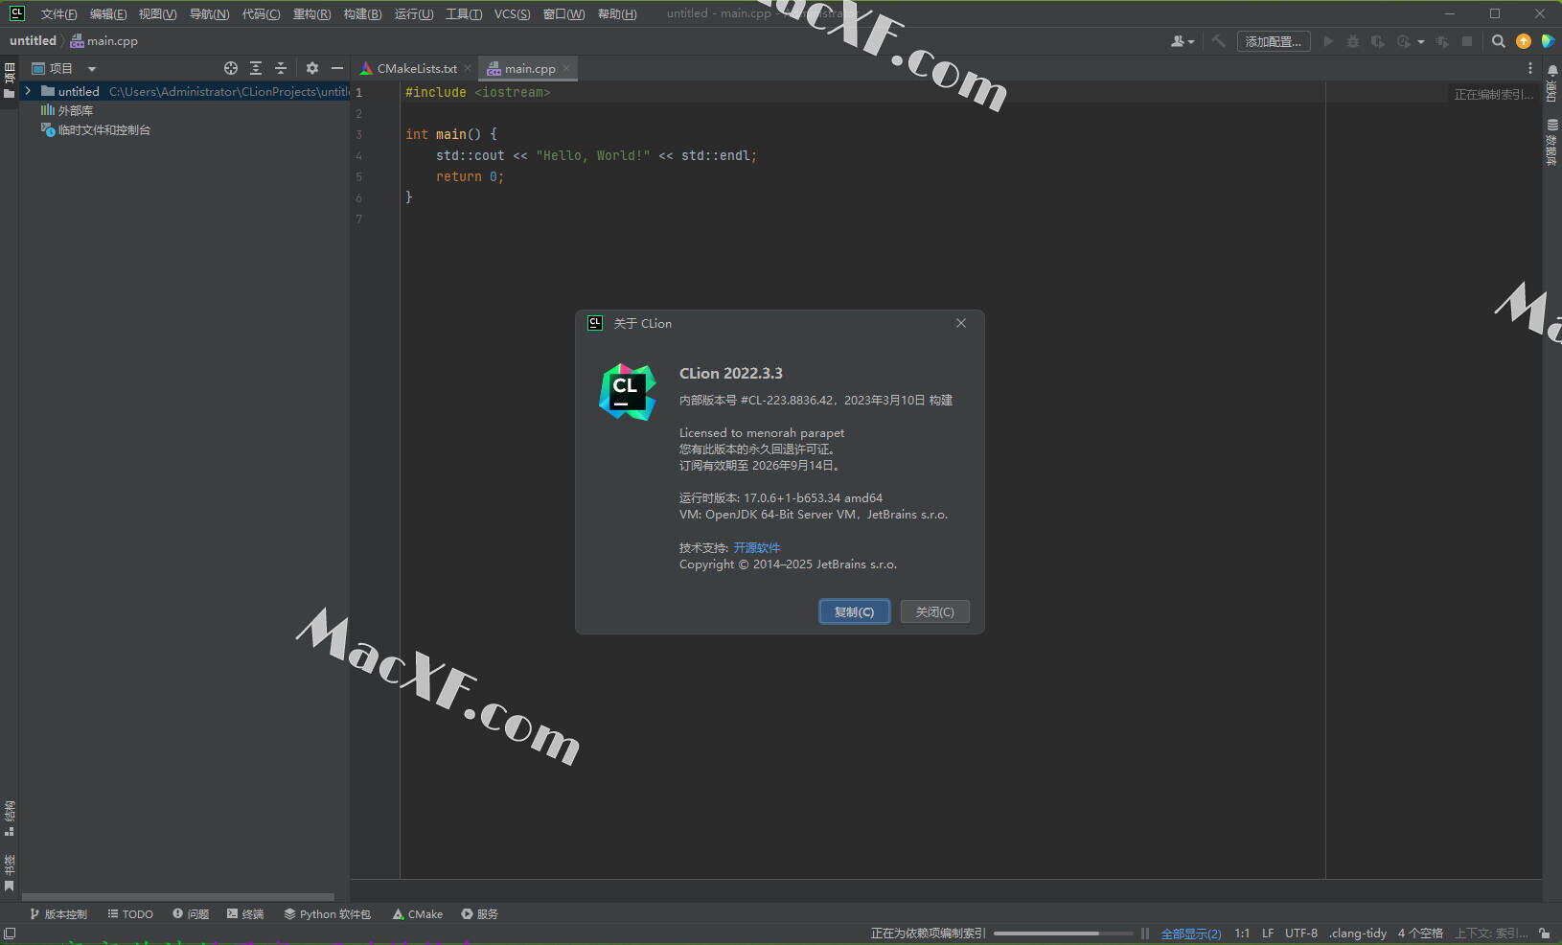The image size is (1562, 945).
Task: Click the indexing progress bar
Action: tap(1063, 933)
